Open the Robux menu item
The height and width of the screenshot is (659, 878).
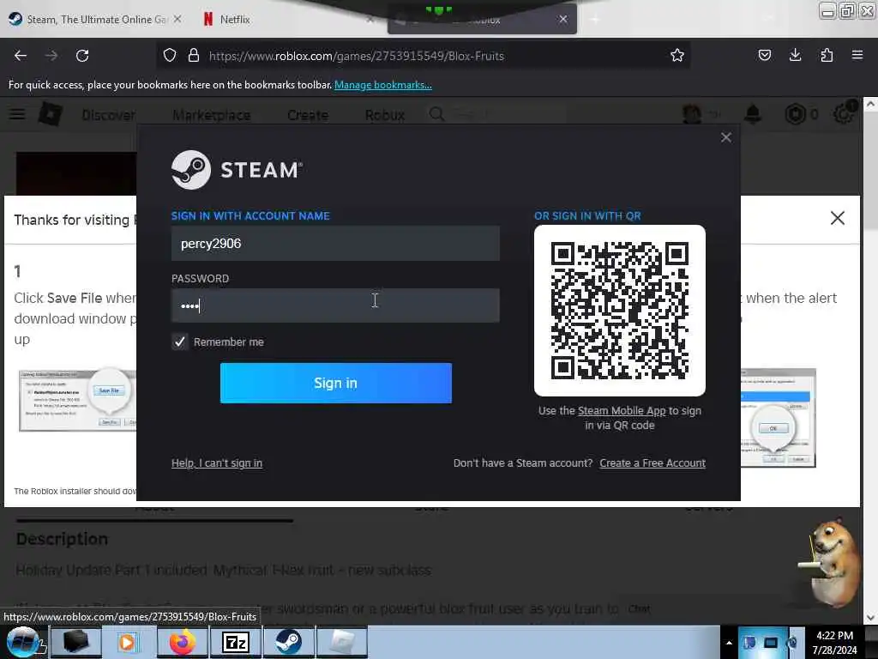385,115
